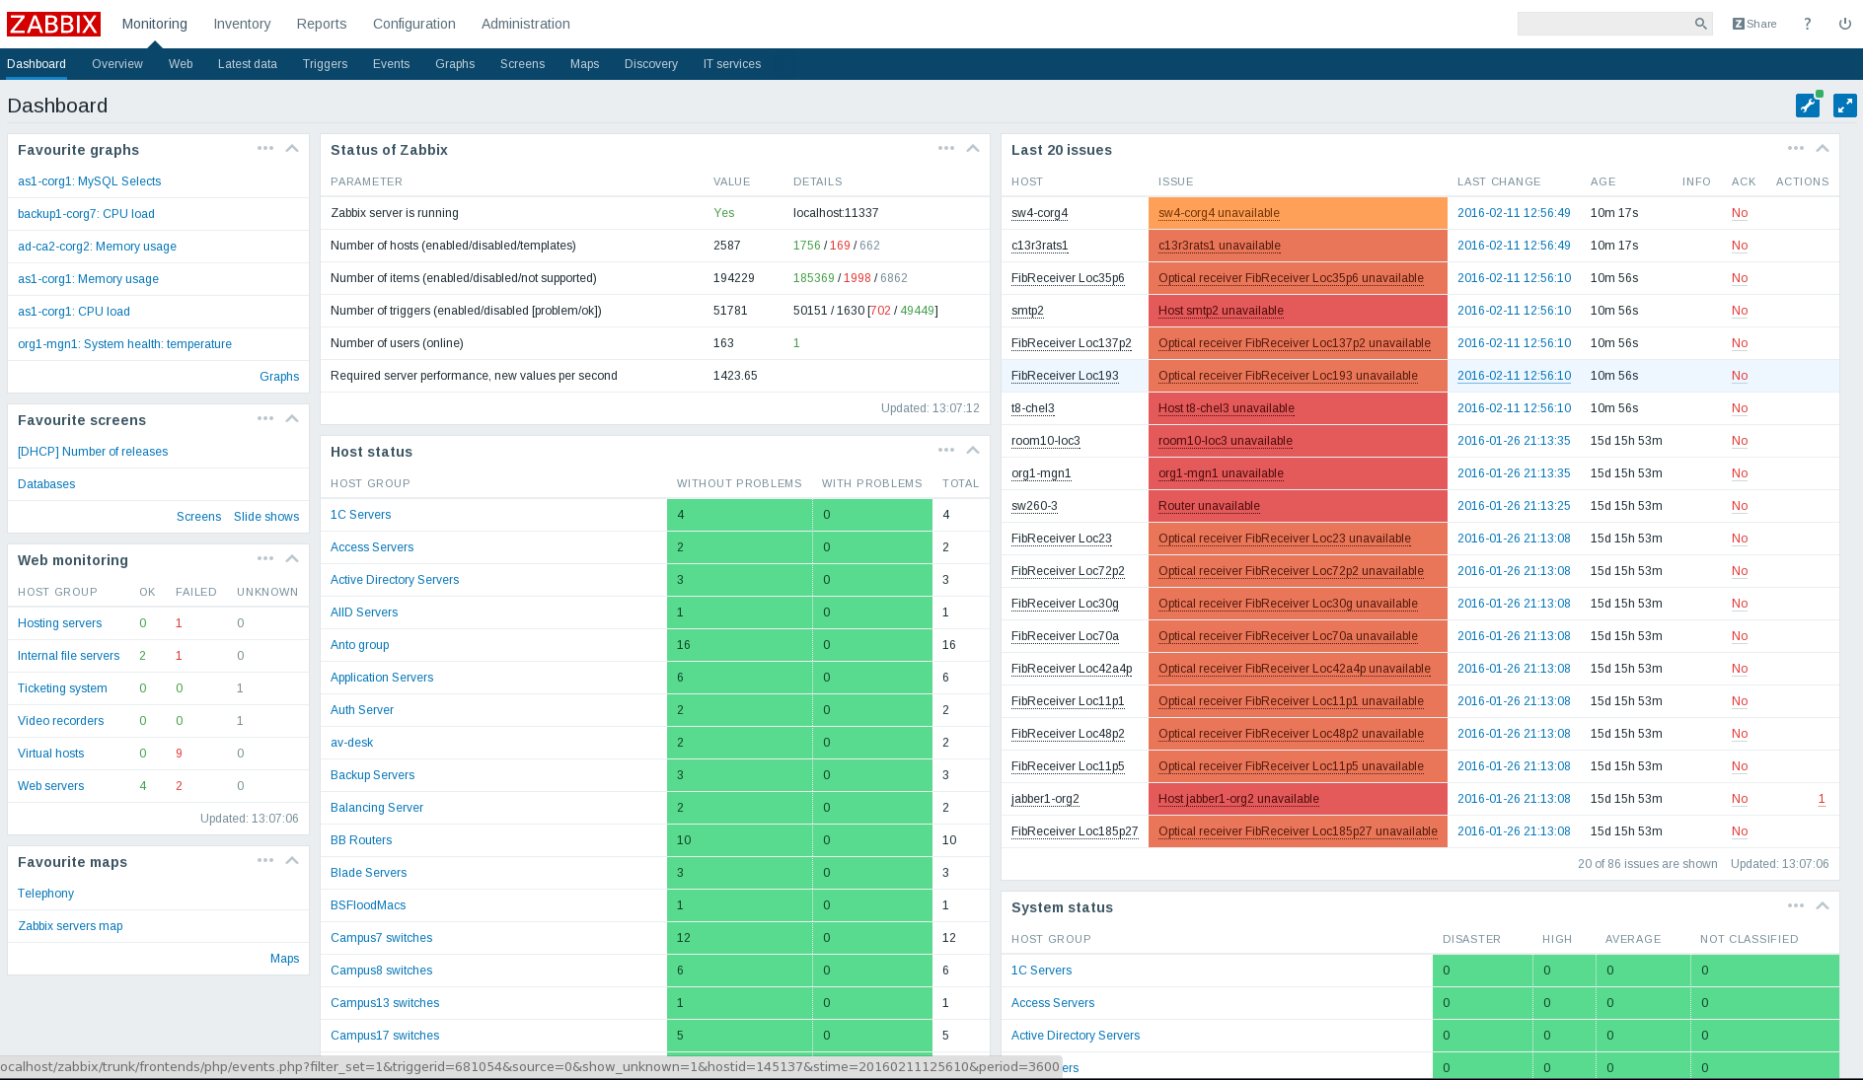The image size is (1863, 1080).
Task: Sign out using the power icon
Action: [x=1844, y=24]
